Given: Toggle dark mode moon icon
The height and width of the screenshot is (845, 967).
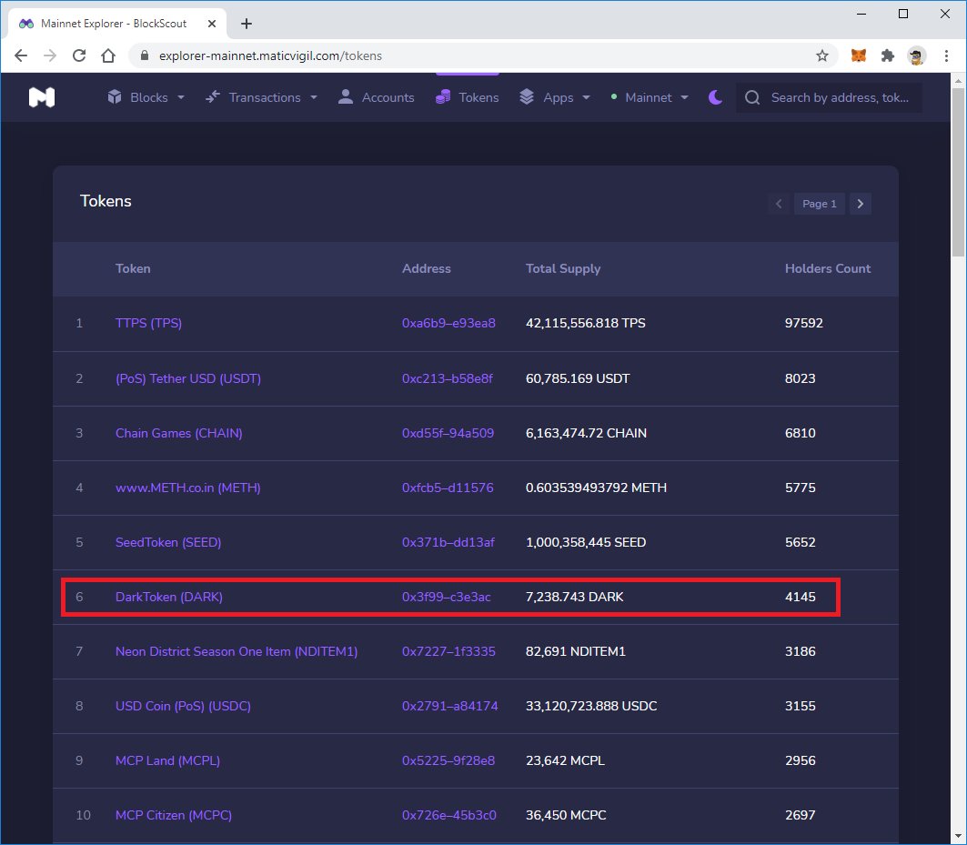Looking at the screenshot, I should click(x=715, y=97).
